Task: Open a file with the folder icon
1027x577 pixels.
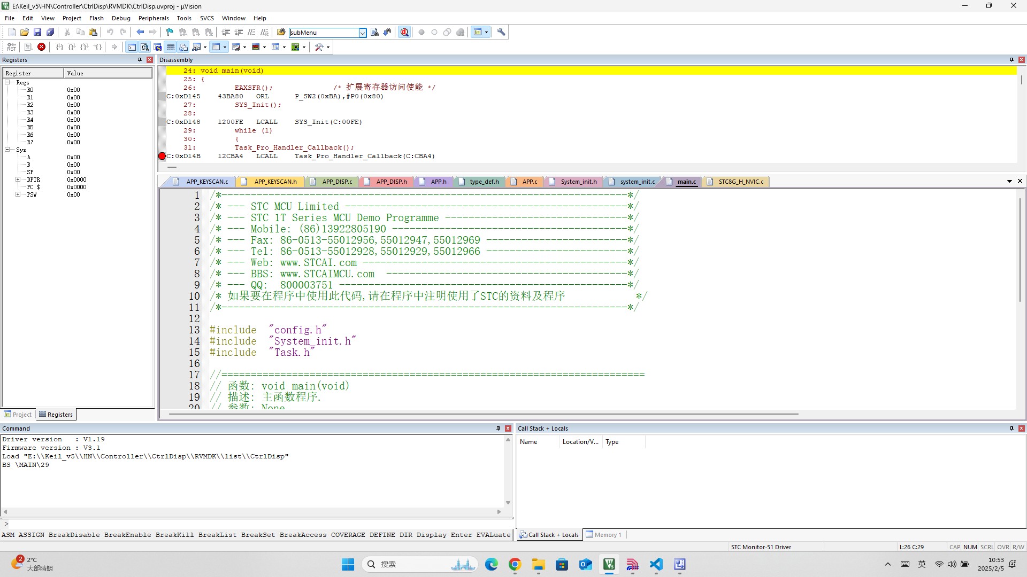Action: (25, 33)
